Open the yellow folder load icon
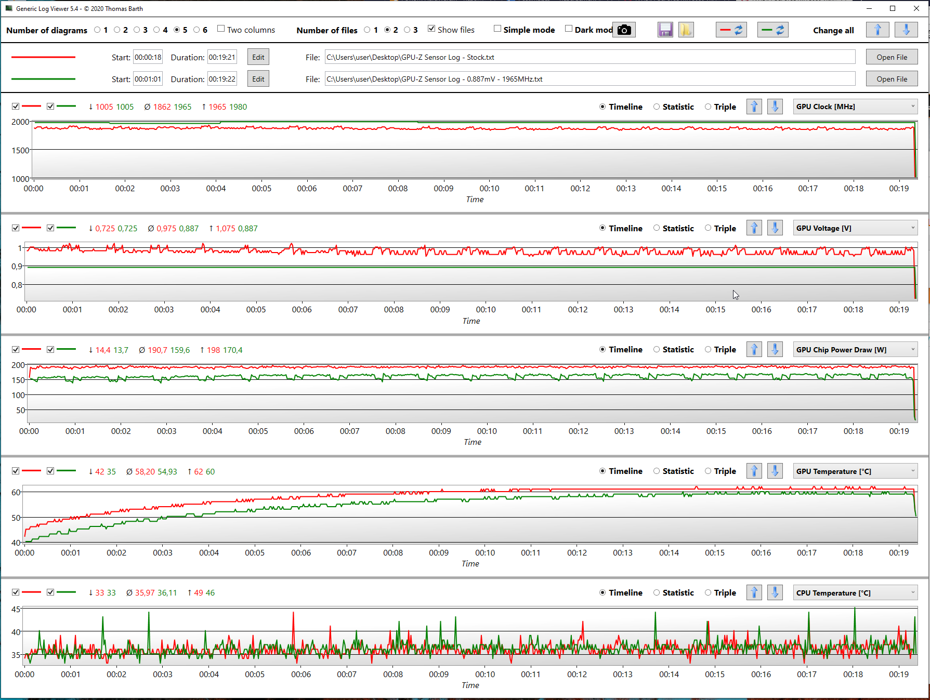The height and width of the screenshot is (700, 930). (686, 30)
